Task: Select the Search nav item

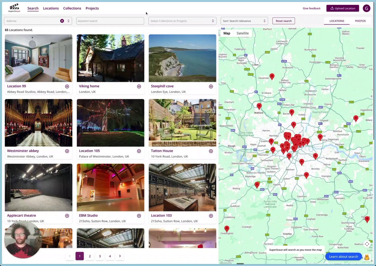Action: [x=33, y=8]
